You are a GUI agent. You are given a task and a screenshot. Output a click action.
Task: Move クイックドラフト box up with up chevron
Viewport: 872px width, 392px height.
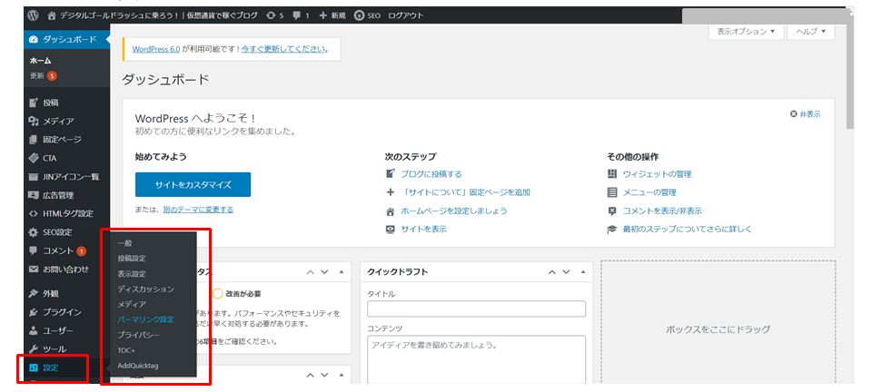(552, 272)
